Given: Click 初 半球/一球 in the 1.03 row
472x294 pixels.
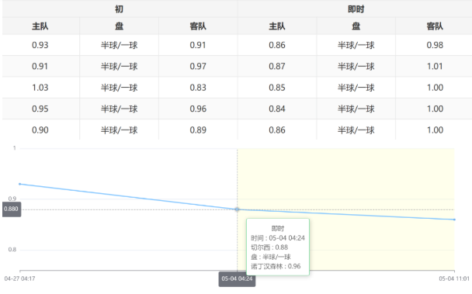Looking at the screenshot, I should point(120,88).
